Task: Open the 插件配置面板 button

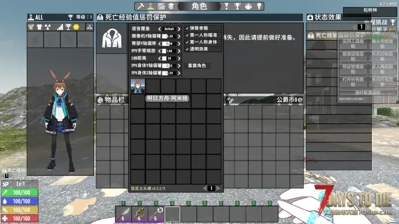Action: click(368, 93)
